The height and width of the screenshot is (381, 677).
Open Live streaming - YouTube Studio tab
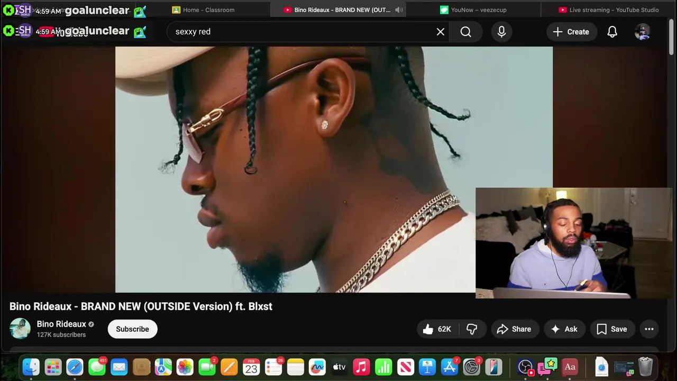[608, 10]
